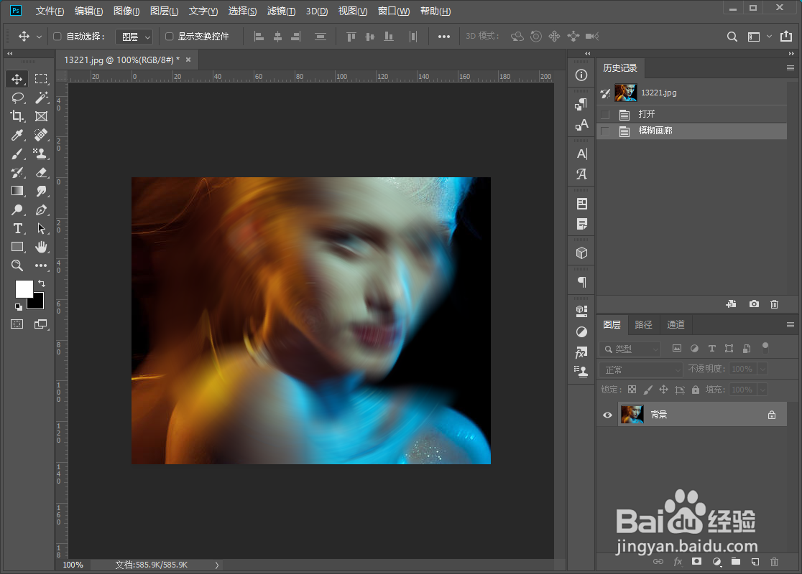802x574 pixels.
Task: Swap foreground and background colors
Action: [x=42, y=283]
